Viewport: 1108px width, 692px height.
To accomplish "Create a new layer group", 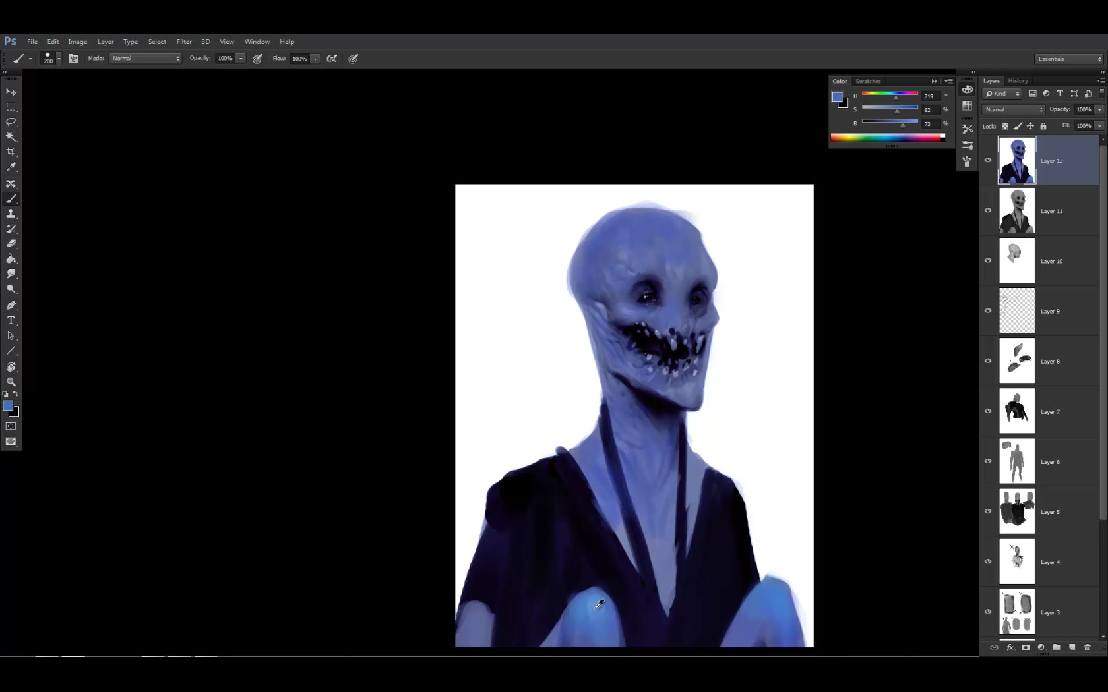I will [x=1057, y=647].
